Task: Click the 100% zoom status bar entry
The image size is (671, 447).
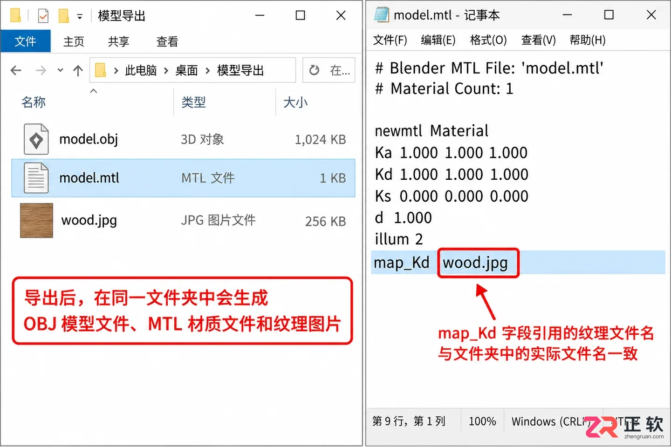Action: (482, 421)
